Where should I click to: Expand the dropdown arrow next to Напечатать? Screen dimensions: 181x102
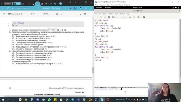(x=63, y=8)
